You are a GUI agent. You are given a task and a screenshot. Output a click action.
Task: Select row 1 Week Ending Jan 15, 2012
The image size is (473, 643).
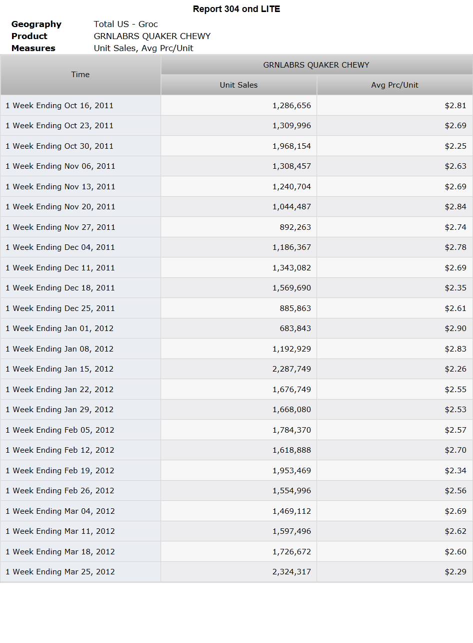pyautogui.click(x=236, y=369)
